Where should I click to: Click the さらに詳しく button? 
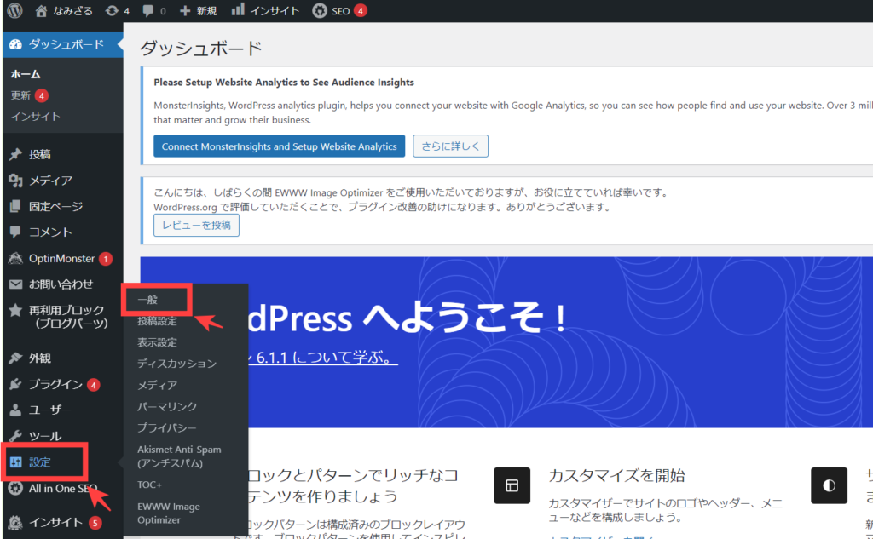pyautogui.click(x=450, y=146)
